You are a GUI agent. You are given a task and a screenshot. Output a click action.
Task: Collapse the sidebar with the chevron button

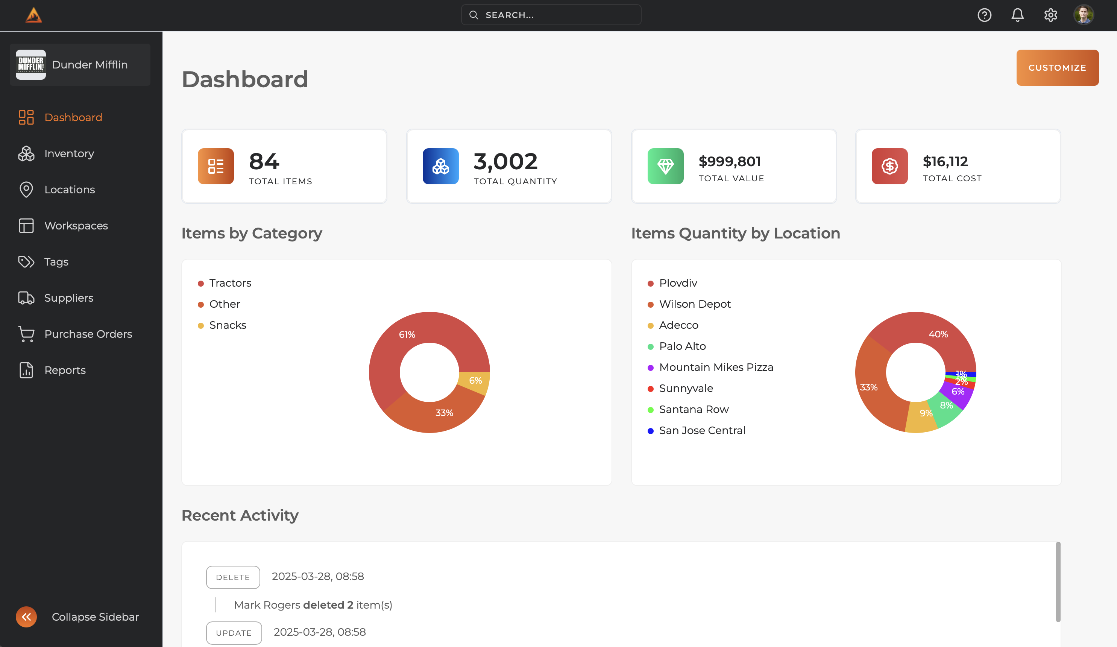click(26, 617)
